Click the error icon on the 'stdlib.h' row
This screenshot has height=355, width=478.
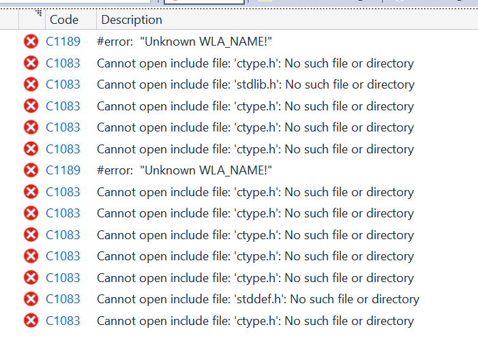[31, 84]
